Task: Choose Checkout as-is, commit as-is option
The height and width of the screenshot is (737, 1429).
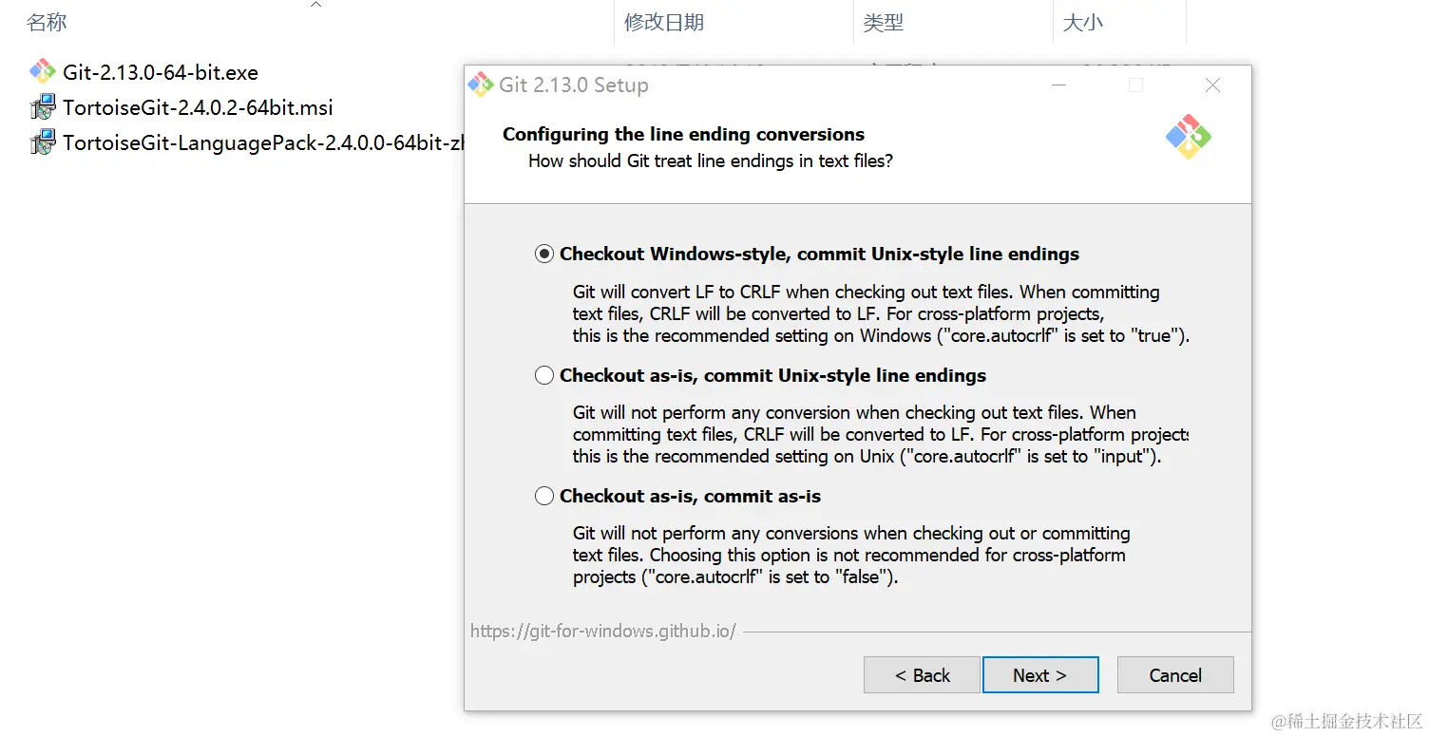Action: (x=544, y=496)
